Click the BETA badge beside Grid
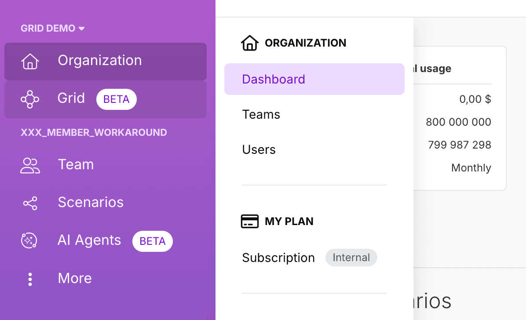Viewport: 526px width, 320px height. tap(116, 99)
